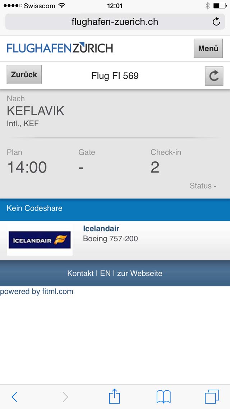Image resolution: width=230 pixels, height=409 pixels.
Task: Open the Kontakt link
Action: pyautogui.click(x=80, y=274)
